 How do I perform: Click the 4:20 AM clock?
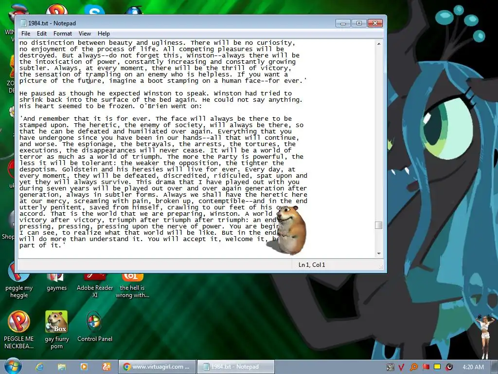[x=473, y=367]
